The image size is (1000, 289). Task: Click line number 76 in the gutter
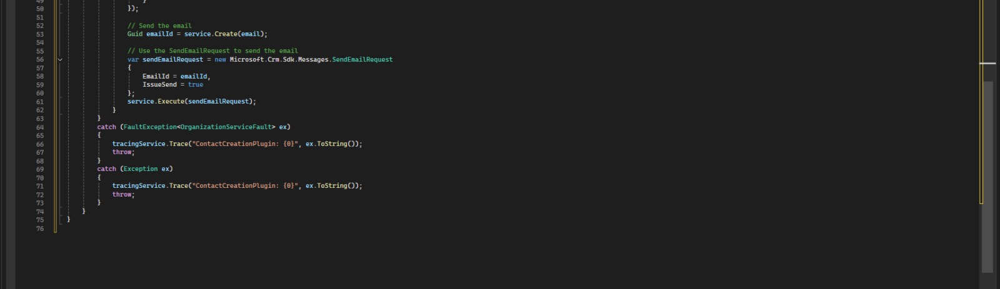click(40, 228)
